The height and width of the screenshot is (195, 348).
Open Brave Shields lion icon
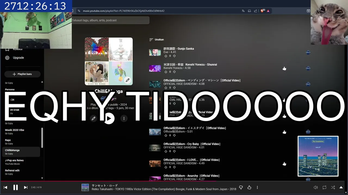(x=262, y=11)
